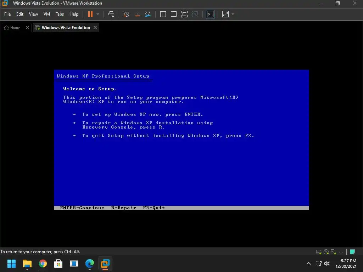
Task: Close the Windows Vista Evolution tab
Action: click(x=95, y=27)
